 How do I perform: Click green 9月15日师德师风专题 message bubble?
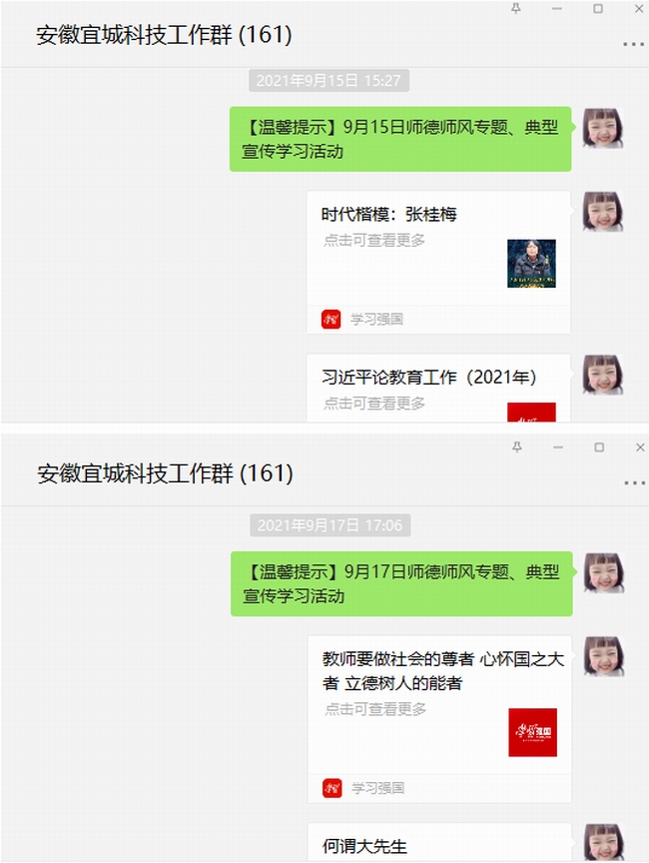[x=400, y=139]
